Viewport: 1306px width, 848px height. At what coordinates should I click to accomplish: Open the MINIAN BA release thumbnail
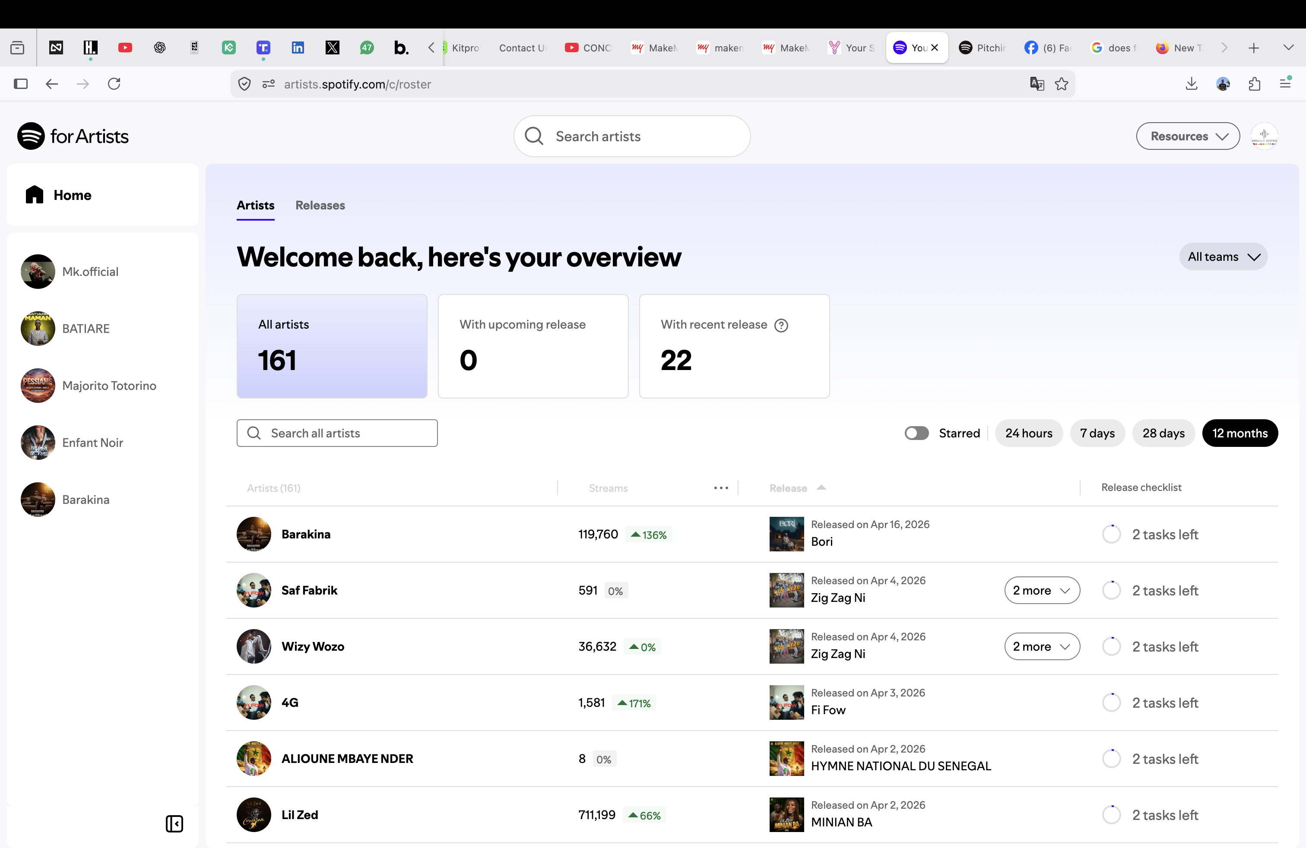(x=786, y=815)
